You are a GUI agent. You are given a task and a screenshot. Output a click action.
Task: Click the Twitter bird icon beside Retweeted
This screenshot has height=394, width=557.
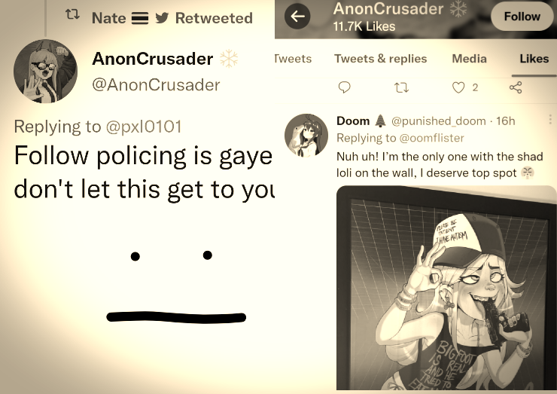coord(162,18)
